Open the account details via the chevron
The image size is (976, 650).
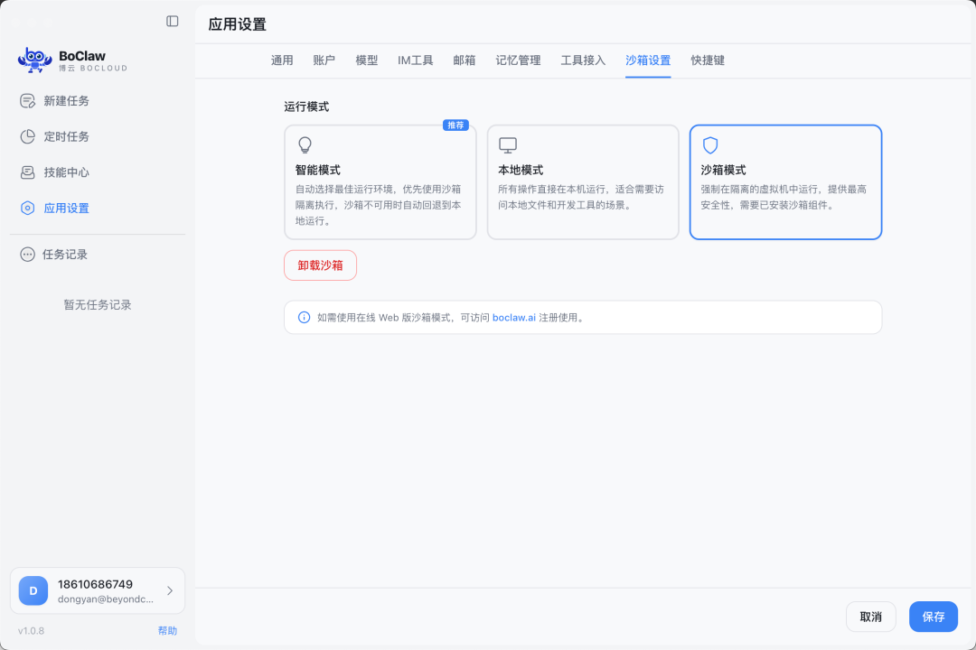[168, 590]
